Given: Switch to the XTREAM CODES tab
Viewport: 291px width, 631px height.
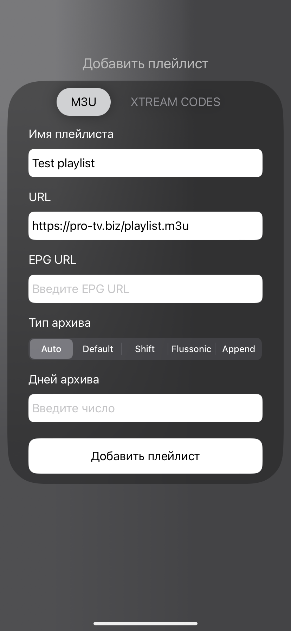Looking at the screenshot, I should [x=175, y=102].
